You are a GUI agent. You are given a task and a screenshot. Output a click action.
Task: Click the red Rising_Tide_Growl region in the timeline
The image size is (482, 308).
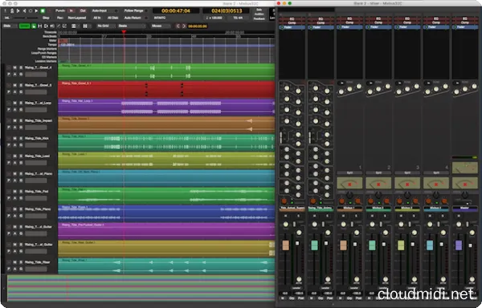(x=166, y=90)
